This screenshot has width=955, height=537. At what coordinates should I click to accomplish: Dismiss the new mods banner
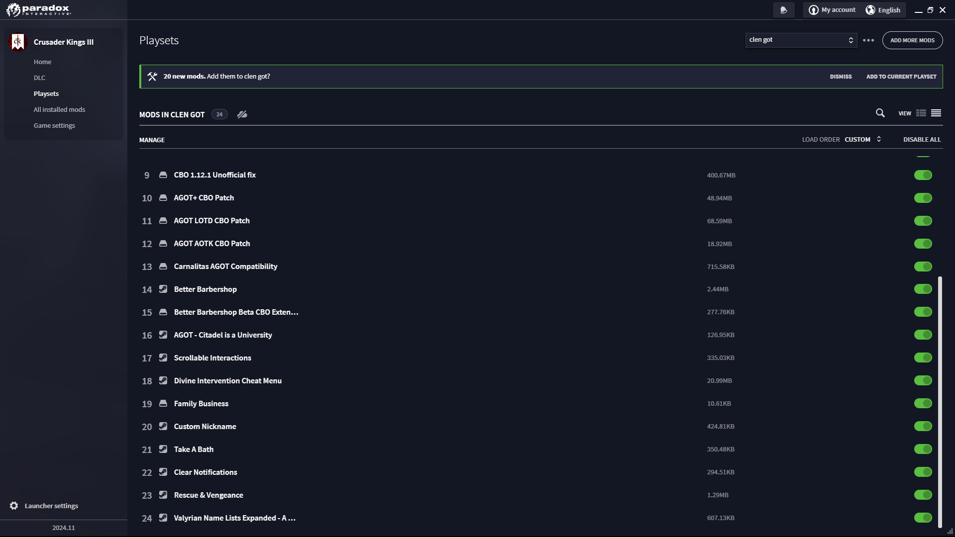[841, 77]
